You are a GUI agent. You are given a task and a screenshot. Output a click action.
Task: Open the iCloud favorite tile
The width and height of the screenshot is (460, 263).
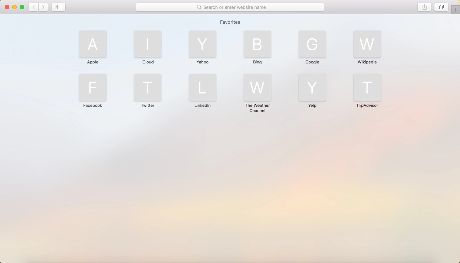pos(148,44)
